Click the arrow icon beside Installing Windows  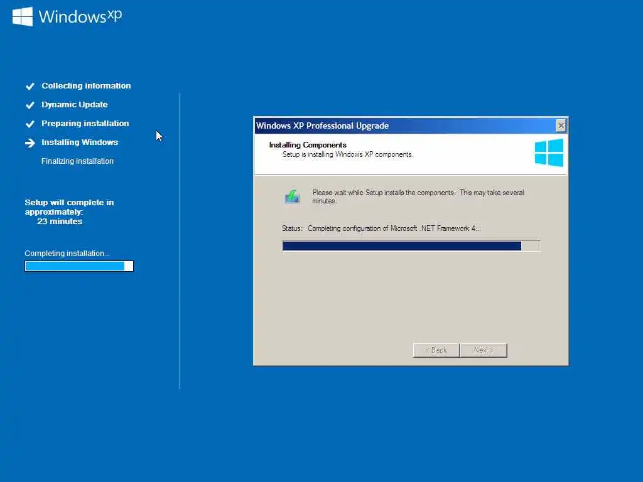click(x=30, y=142)
